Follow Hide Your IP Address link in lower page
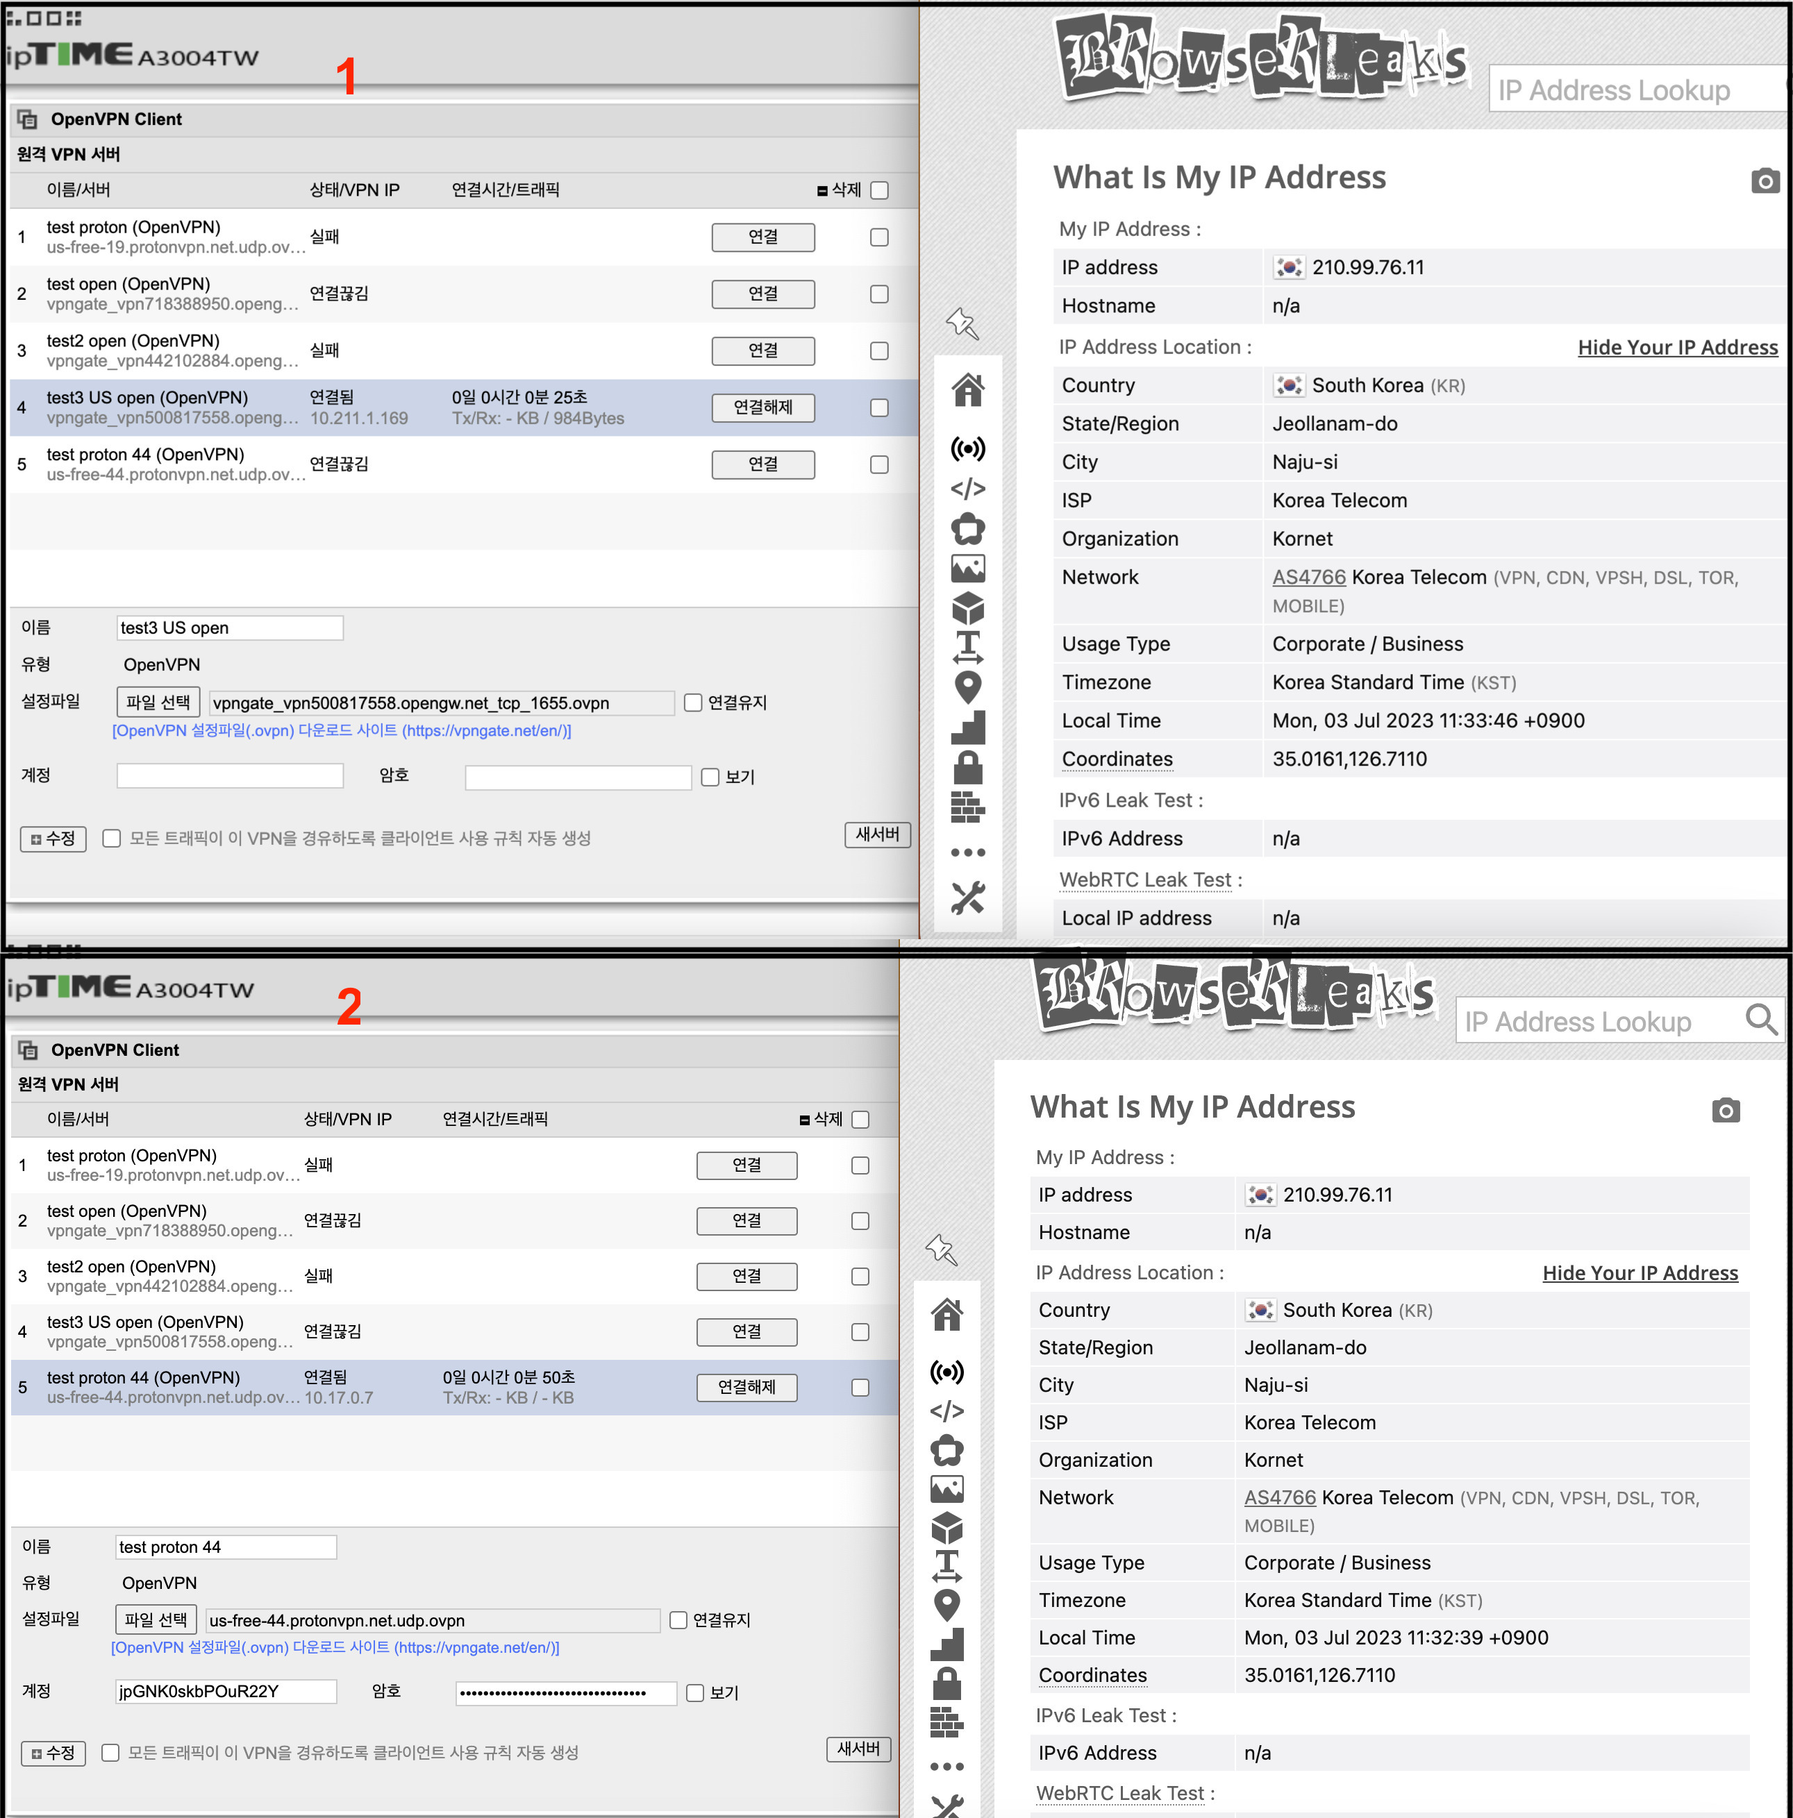The image size is (1793, 1818). click(1640, 1273)
